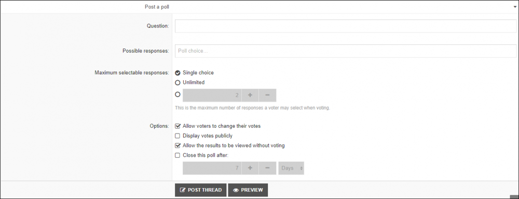Collapse the Post a poll section arrow
519x199 pixels.
click(516, 7)
